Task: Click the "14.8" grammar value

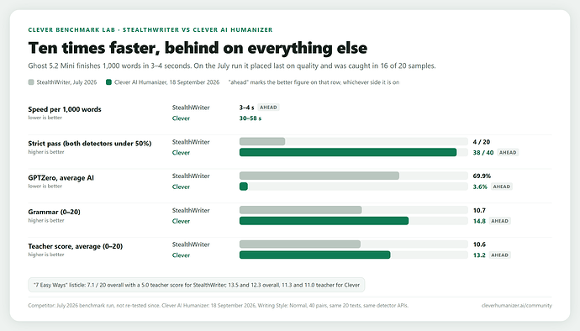Action: 479,221
